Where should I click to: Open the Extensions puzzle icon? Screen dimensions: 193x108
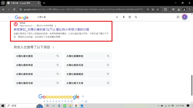(165, 9)
